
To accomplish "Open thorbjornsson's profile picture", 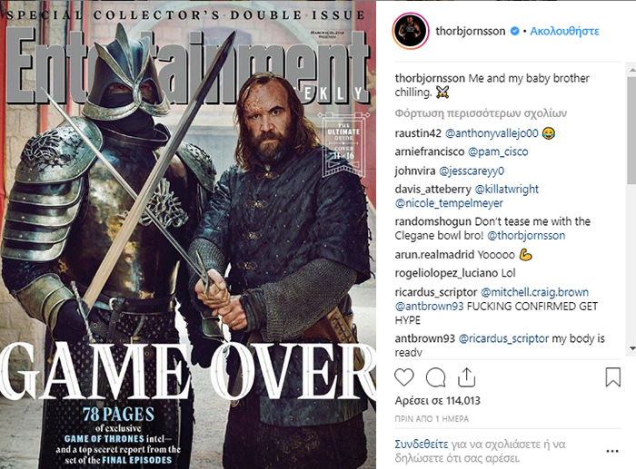I will click(x=411, y=31).
